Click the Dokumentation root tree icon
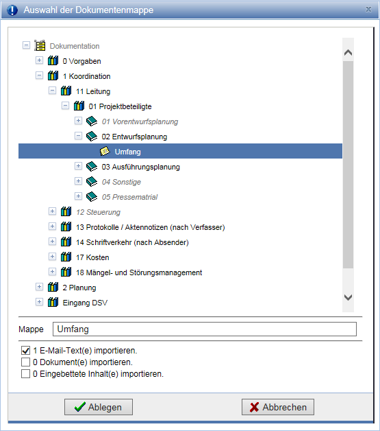Viewport: 380px width, 431px height. pyautogui.click(x=40, y=45)
